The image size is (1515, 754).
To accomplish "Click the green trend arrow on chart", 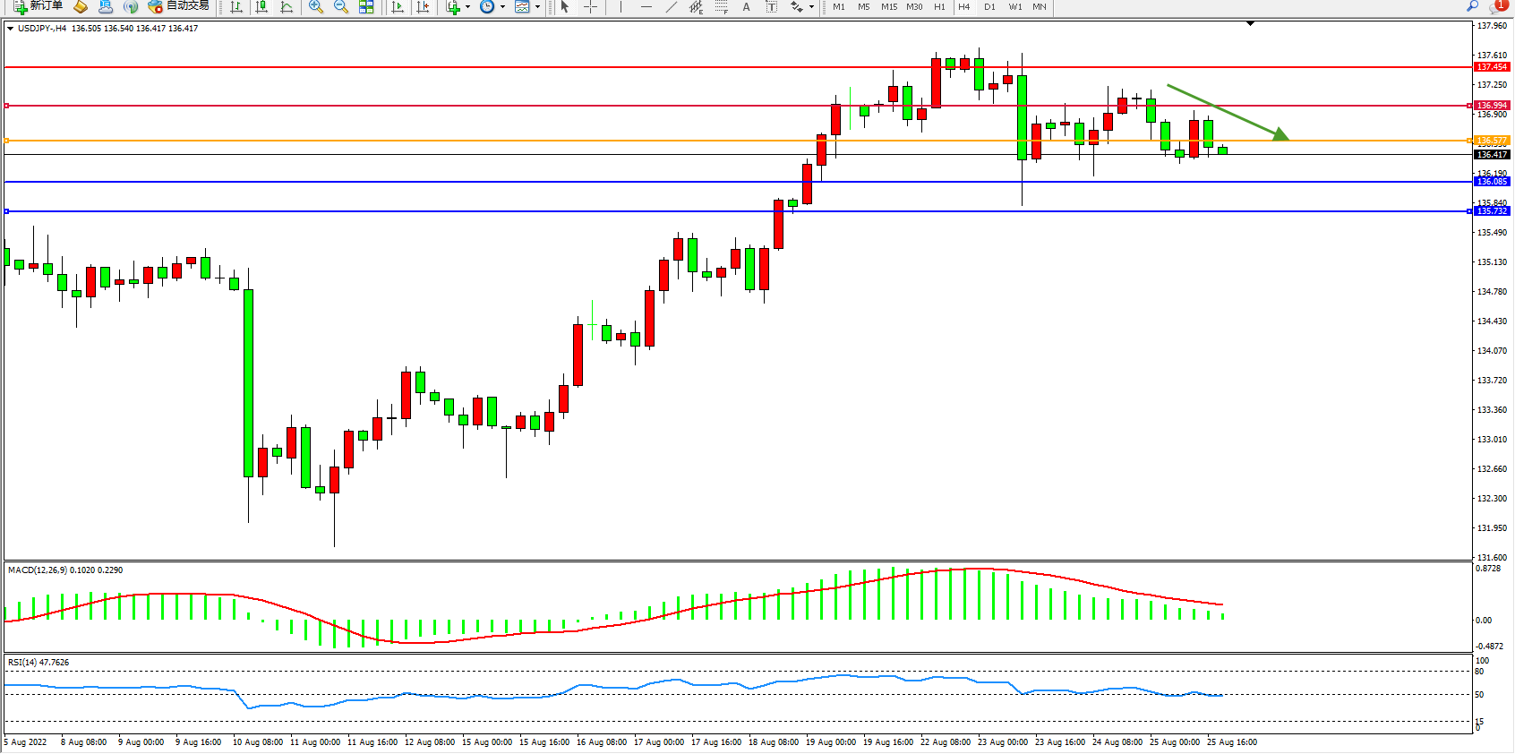I will click(1227, 112).
